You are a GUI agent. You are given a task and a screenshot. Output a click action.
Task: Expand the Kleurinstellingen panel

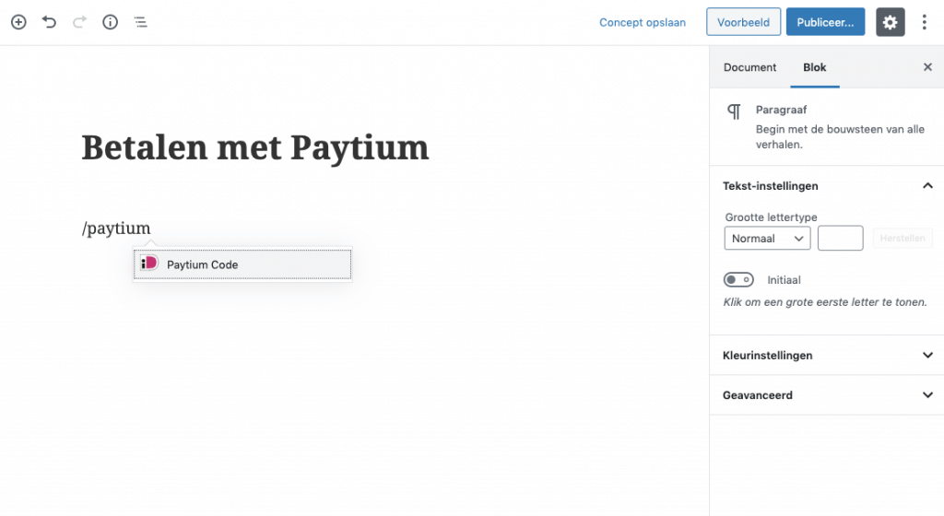[x=826, y=355]
